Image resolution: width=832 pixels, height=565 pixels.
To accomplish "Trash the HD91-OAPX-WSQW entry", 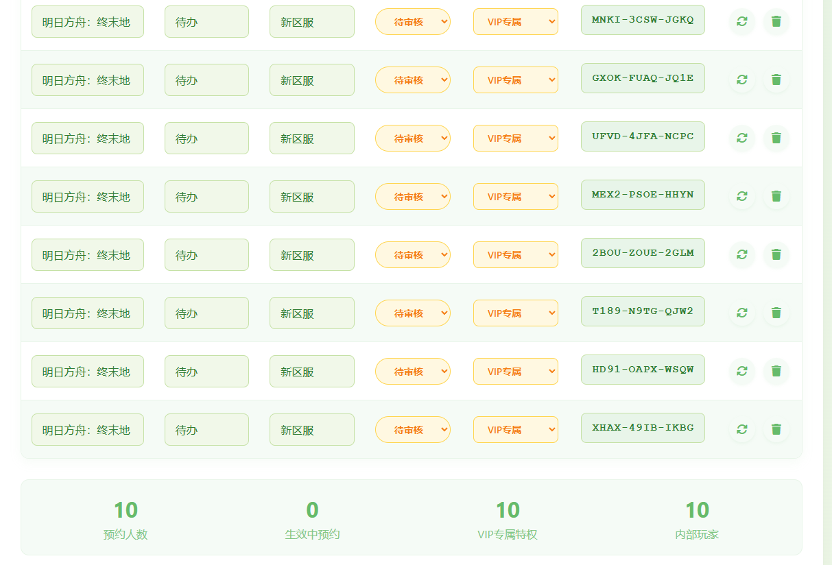I will pos(776,371).
